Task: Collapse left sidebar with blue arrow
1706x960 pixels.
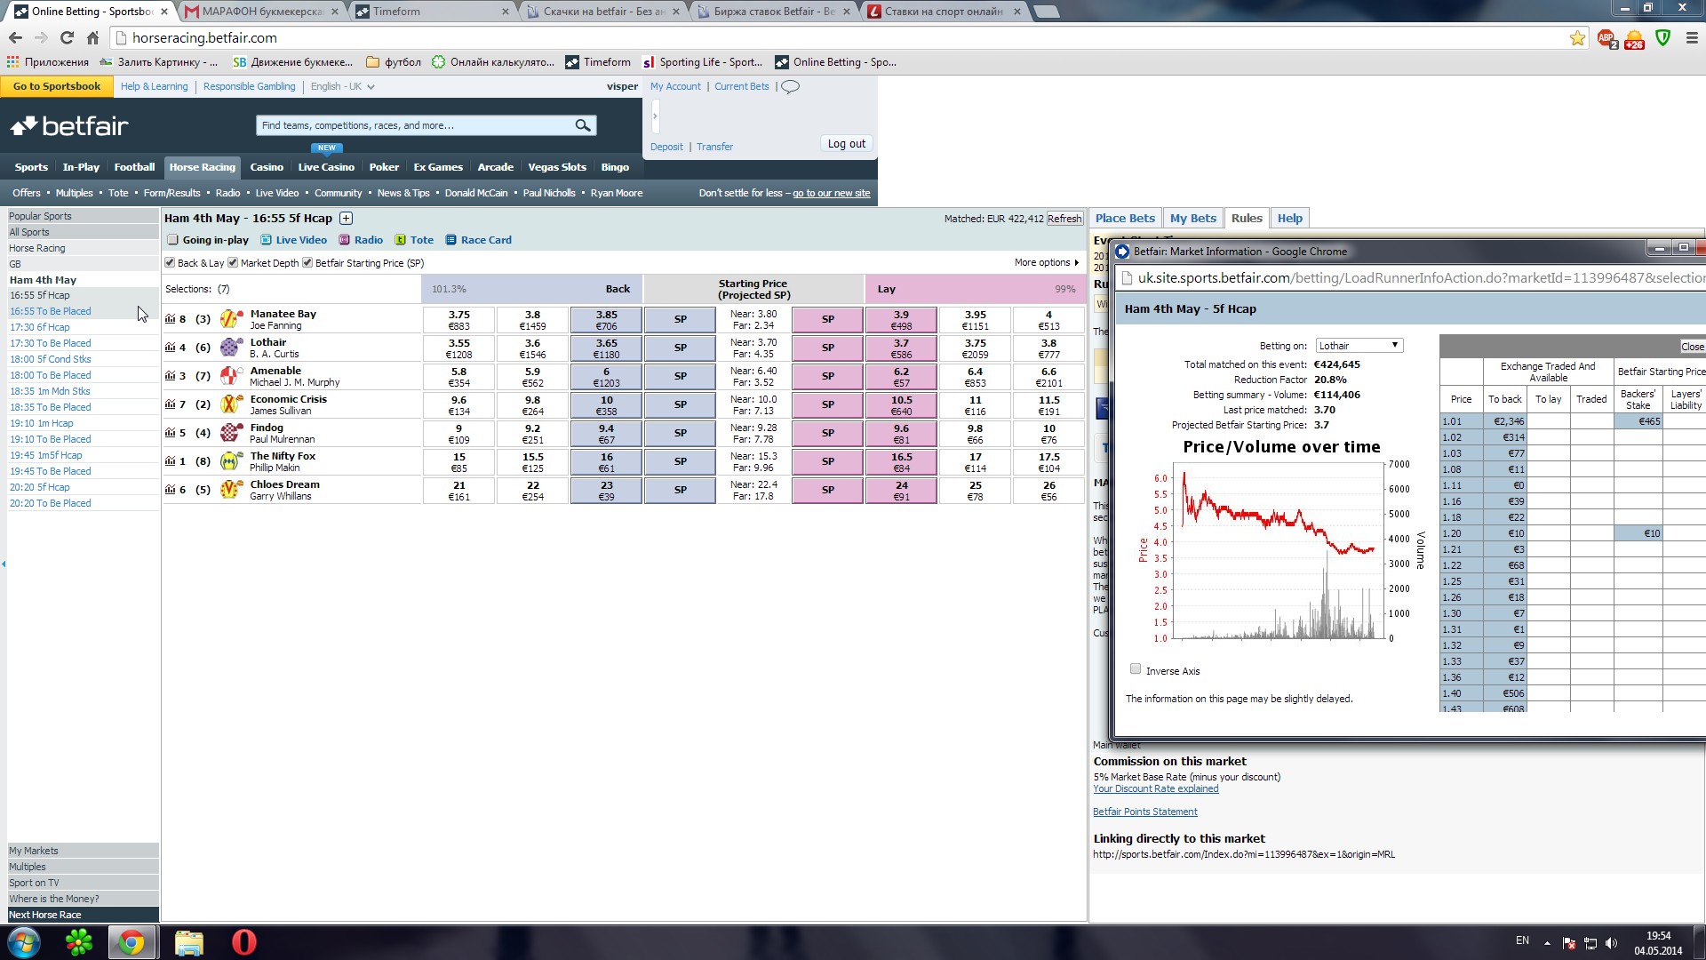Action: (4, 564)
